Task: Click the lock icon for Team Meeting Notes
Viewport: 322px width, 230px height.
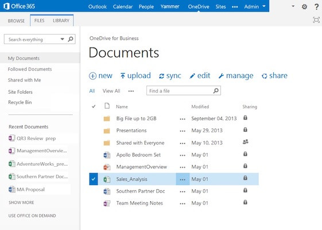Action: (245, 202)
